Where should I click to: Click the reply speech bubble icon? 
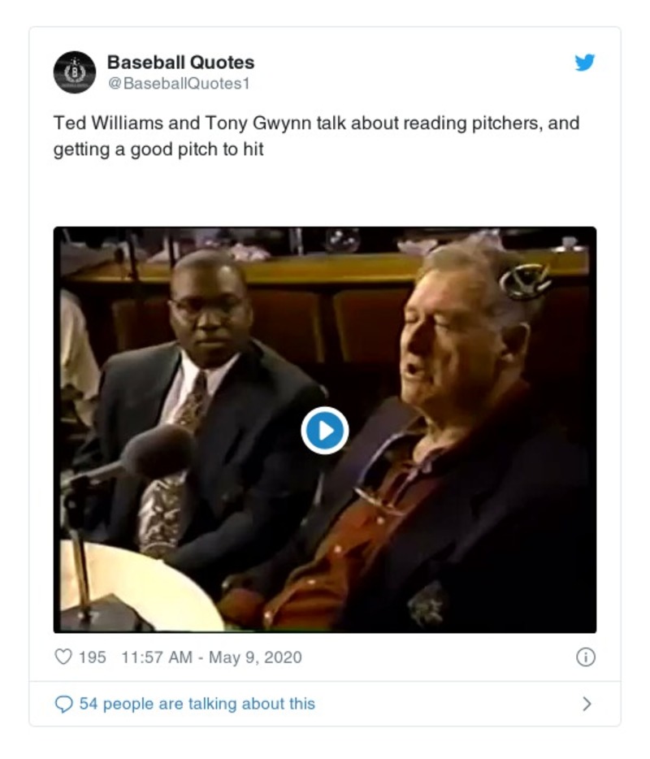click(64, 704)
